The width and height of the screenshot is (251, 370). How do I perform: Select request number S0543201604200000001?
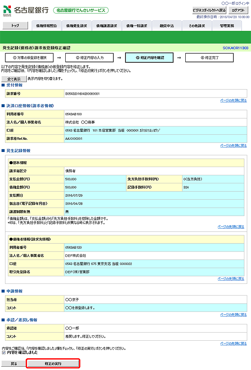pyautogui.click(x=82, y=94)
